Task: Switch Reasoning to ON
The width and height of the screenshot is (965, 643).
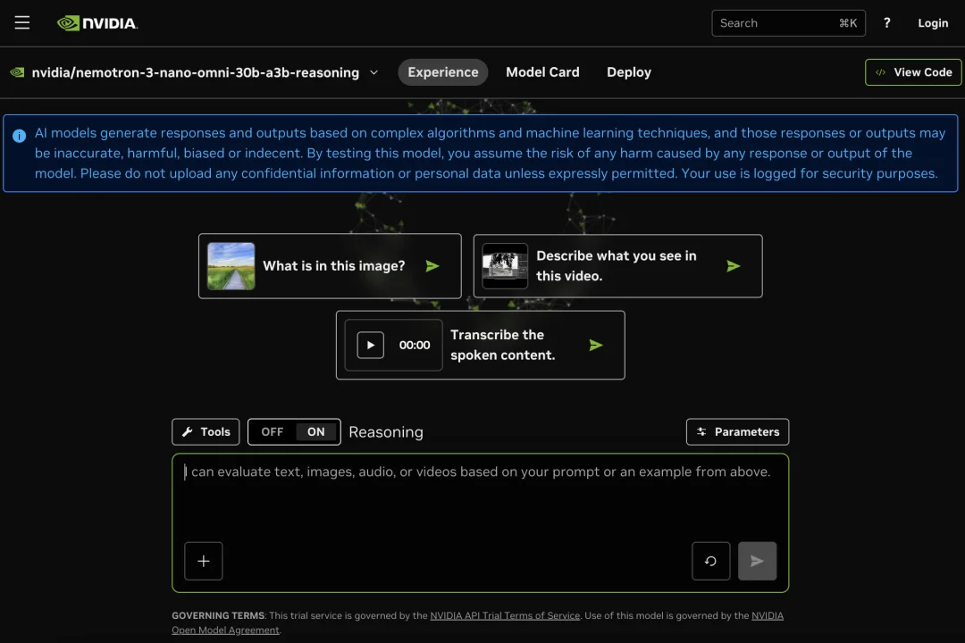Action: [x=316, y=432]
